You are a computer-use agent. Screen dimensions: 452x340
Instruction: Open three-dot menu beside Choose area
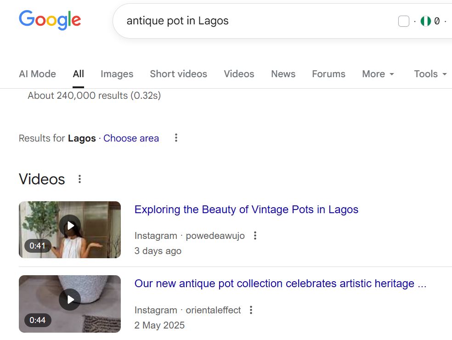[x=176, y=138]
